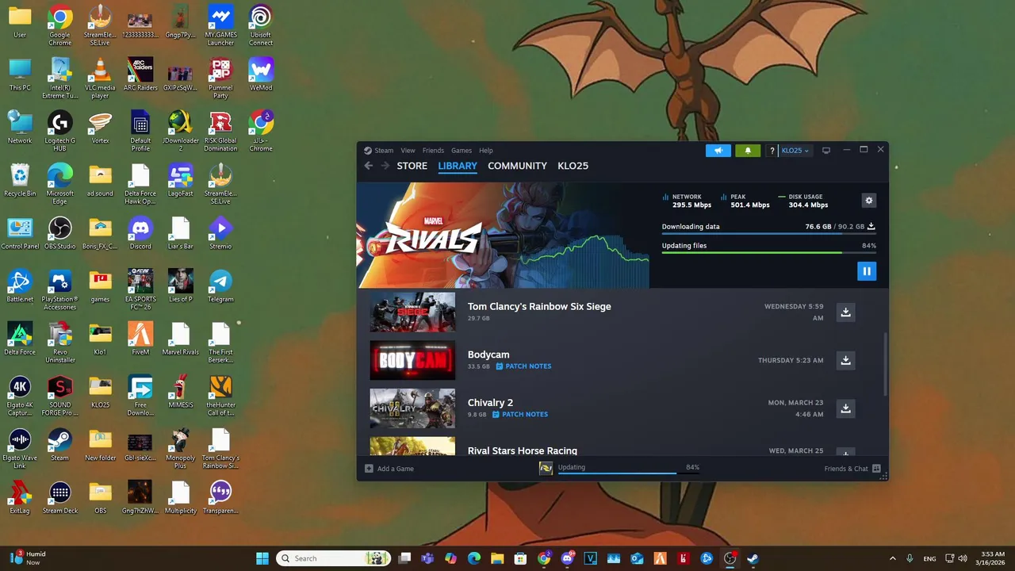Click the Steam announcements megaphone button
The image size is (1015, 571).
coord(718,151)
